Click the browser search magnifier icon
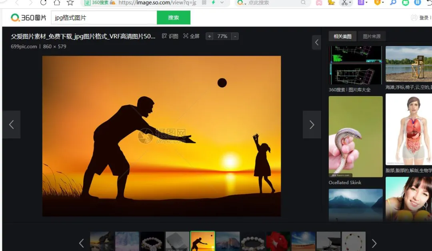This screenshot has height=251, width=432. tap(303, 2)
